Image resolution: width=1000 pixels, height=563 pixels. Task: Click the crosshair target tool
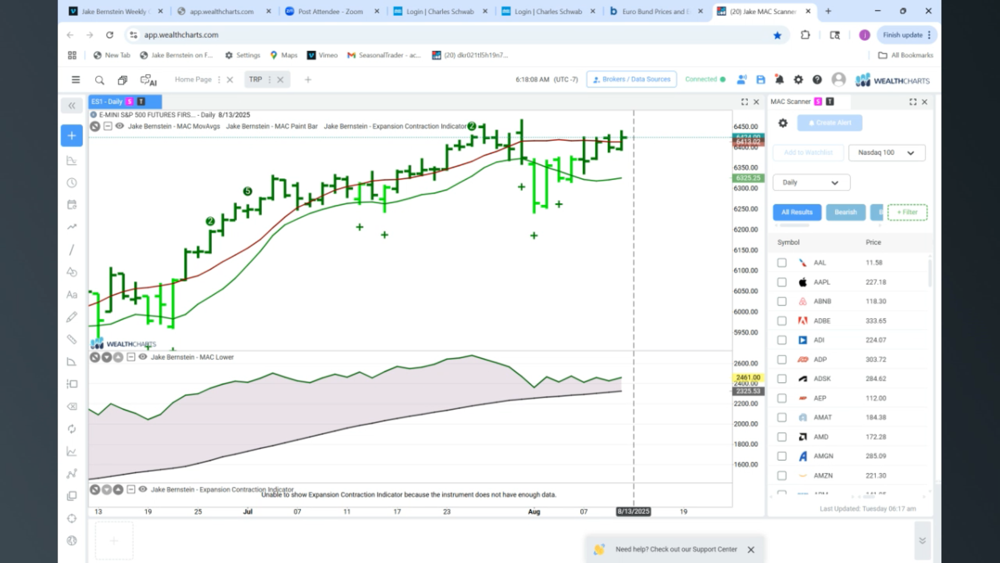pos(72,519)
